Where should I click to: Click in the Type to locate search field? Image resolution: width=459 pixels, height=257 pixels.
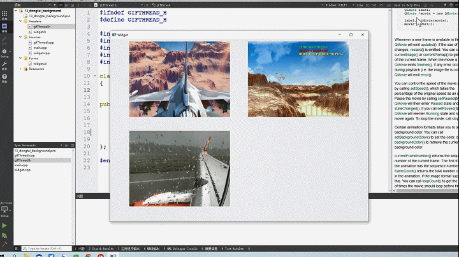pyautogui.click(x=47, y=249)
